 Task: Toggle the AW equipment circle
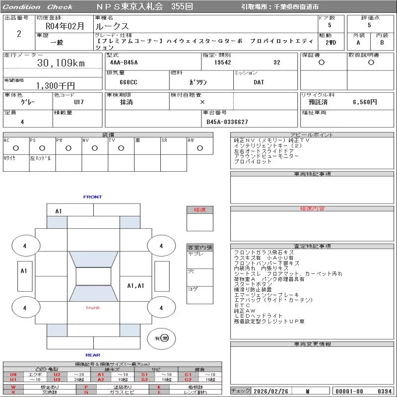(x=200, y=148)
